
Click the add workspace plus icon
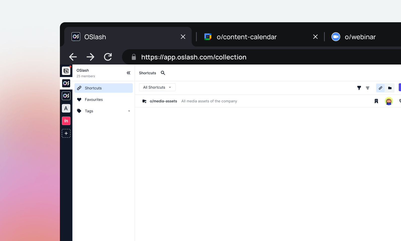66,133
